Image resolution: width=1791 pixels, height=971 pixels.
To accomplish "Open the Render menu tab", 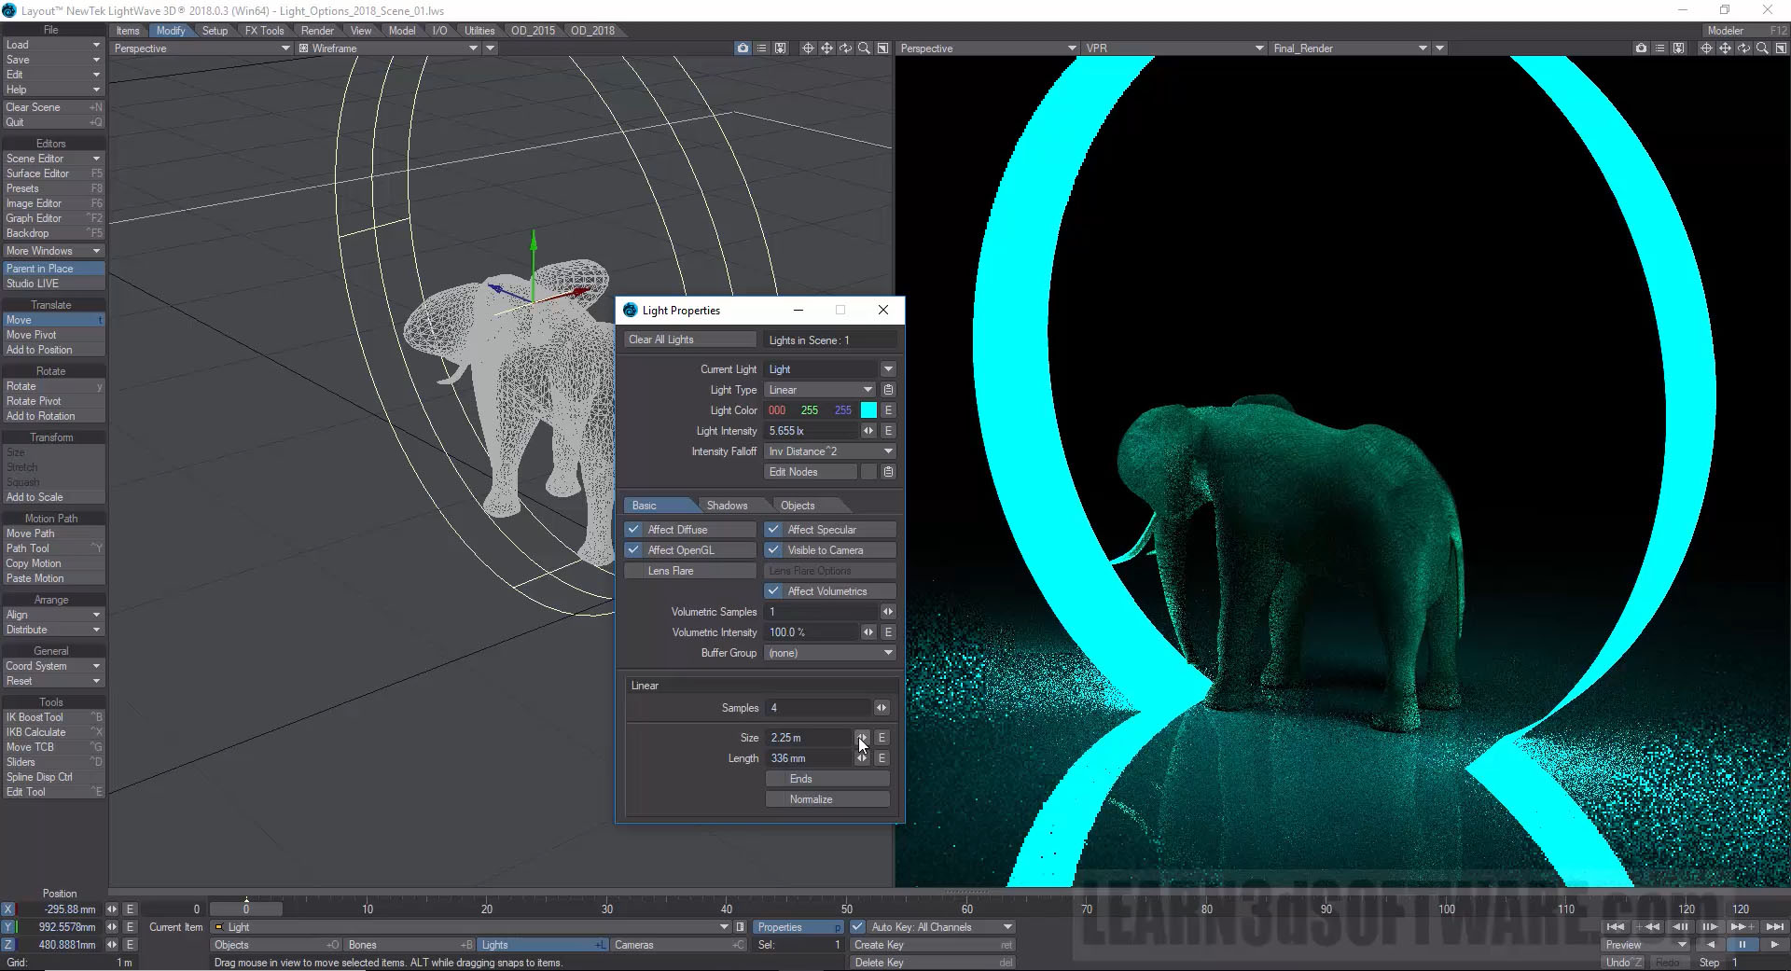I will click(317, 31).
